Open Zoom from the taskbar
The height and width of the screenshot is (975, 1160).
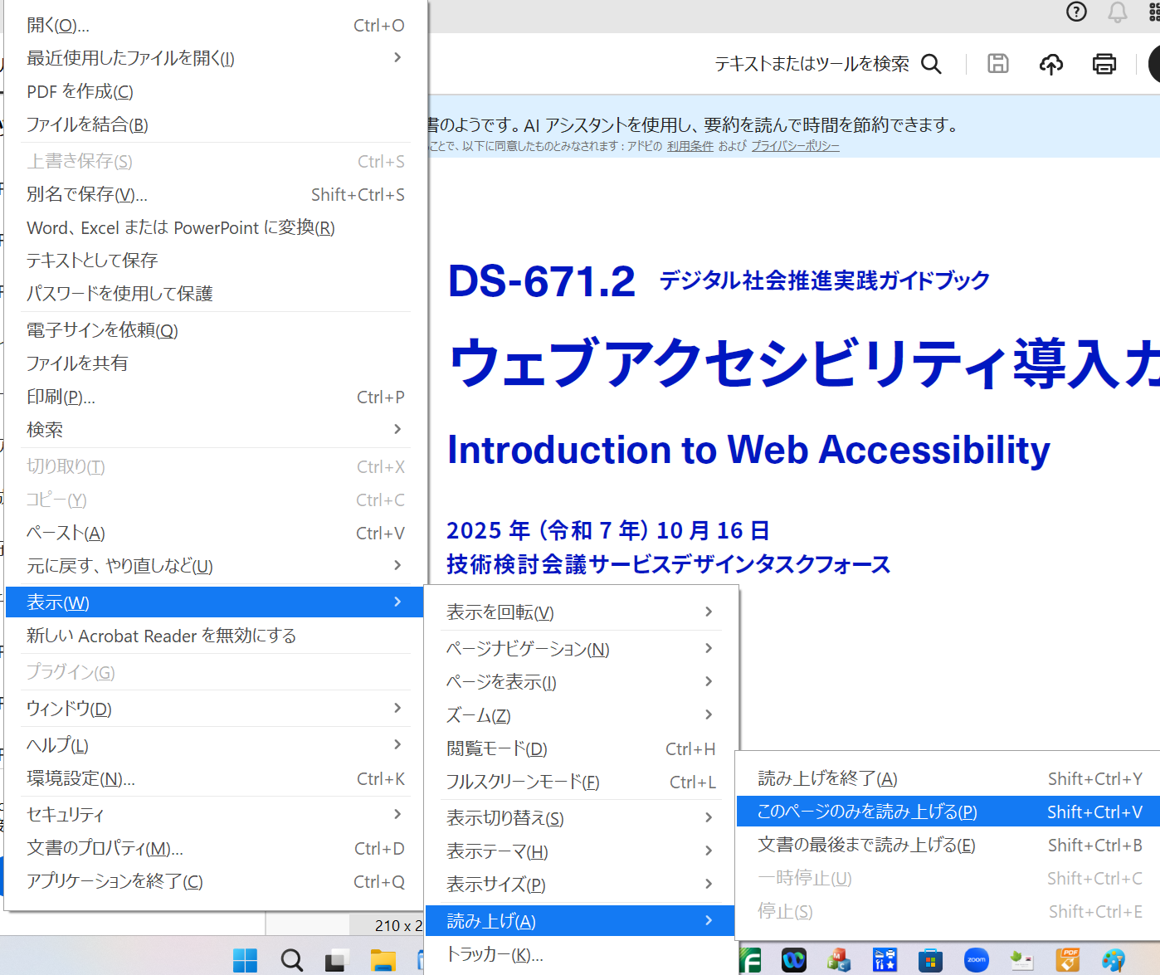pos(977,960)
